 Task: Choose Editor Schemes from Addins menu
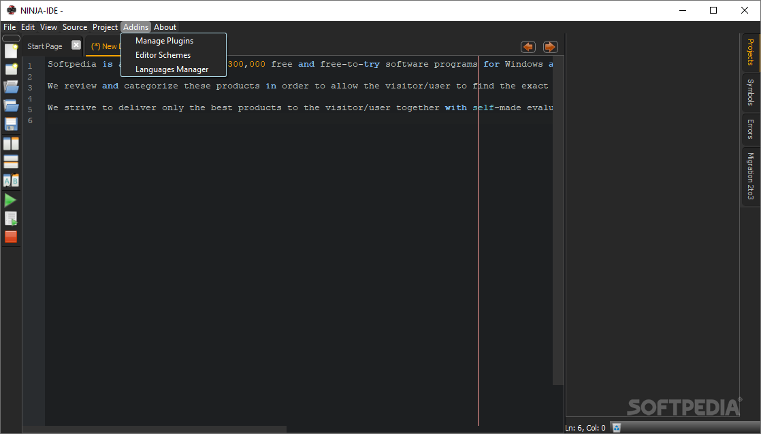click(174, 55)
